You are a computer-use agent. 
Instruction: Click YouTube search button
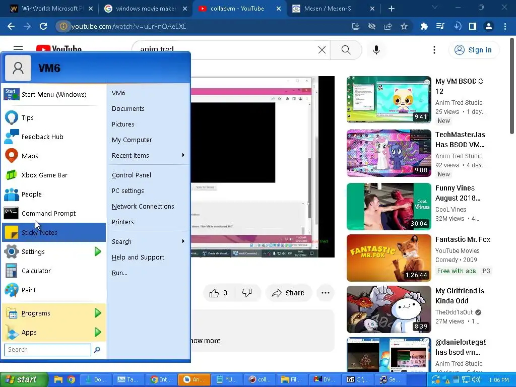[346, 50]
